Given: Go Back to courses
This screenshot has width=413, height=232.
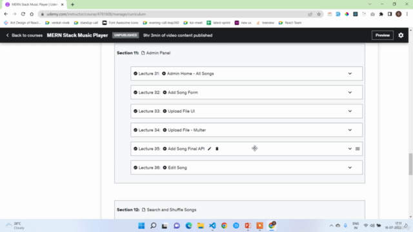Looking at the screenshot, I should [x=25, y=35].
